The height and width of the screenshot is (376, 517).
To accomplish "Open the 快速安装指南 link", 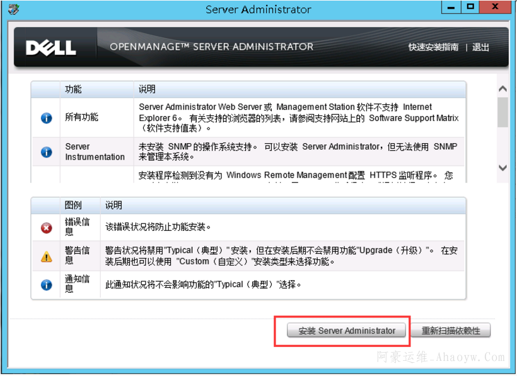I will click(433, 47).
